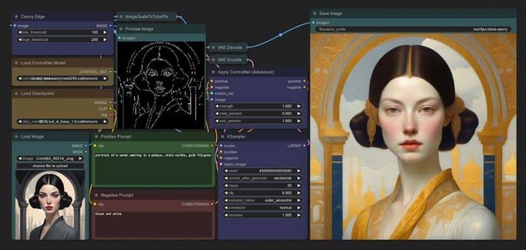526x250 pixels.
Task: Open the control_net_name model dropdown
Action: 62,78
